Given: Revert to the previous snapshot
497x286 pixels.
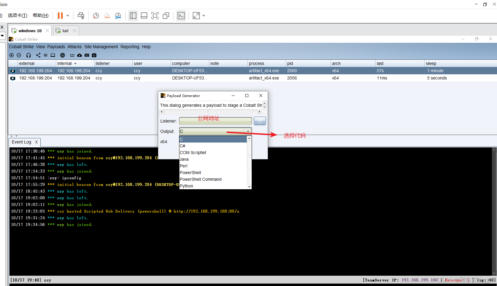Looking at the screenshot, I should [107, 15].
